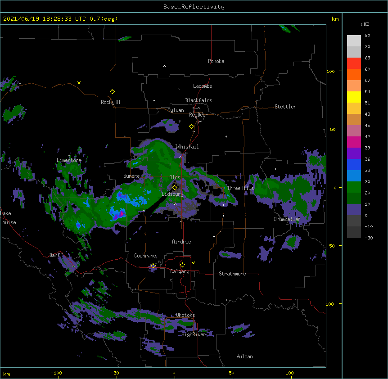This screenshot has width=388, height=379.
Task: Click the 100 tick on the right axis
Action: (330, 71)
